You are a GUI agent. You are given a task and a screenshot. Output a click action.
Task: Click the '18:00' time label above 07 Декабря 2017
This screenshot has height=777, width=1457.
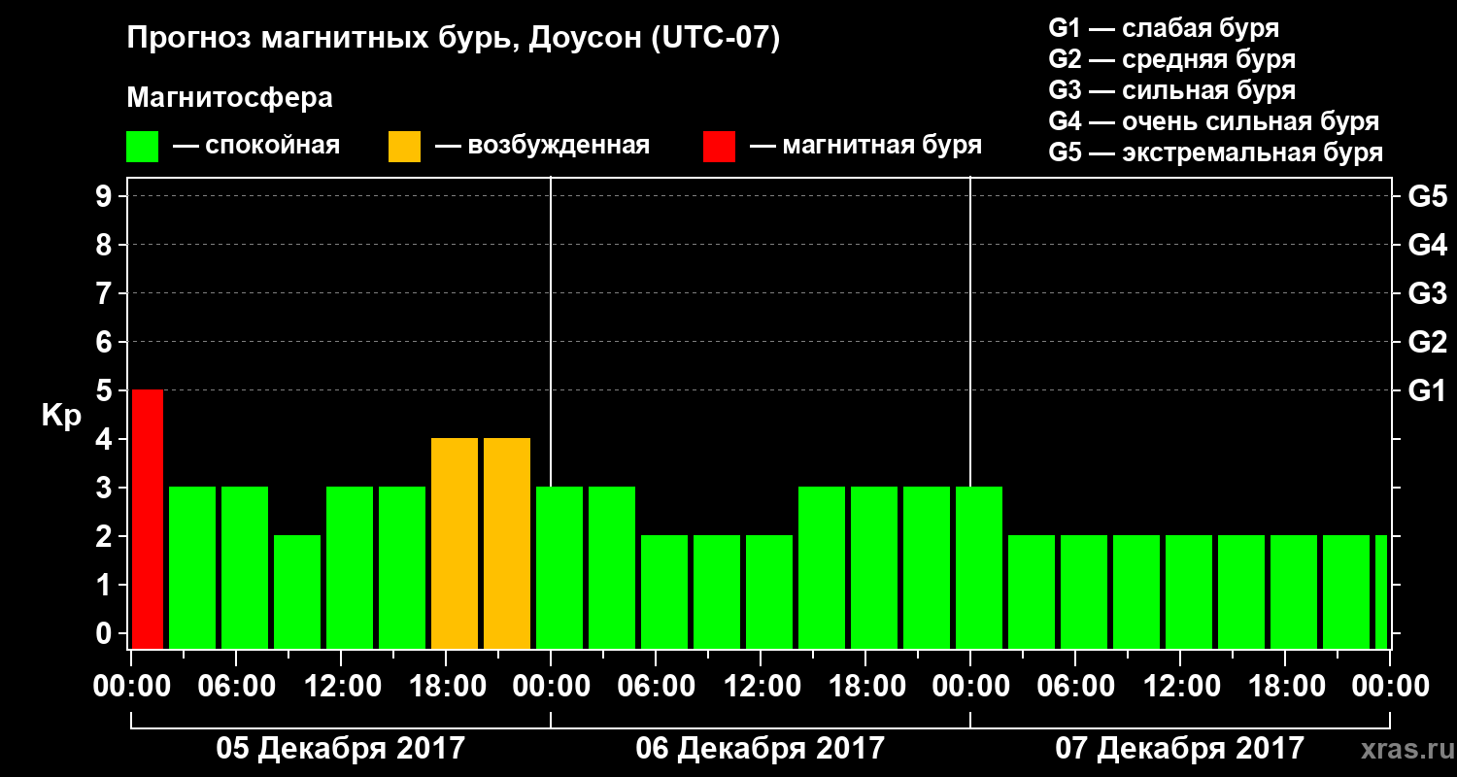[1285, 687]
